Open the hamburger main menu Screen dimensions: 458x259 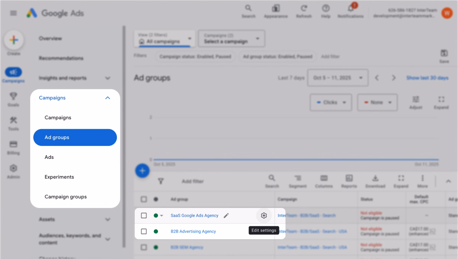pyautogui.click(x=13, y=13)
